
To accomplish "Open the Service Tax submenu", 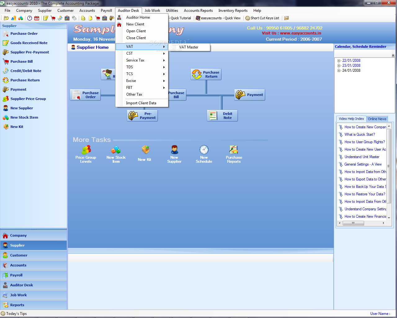I will (142, 60).
